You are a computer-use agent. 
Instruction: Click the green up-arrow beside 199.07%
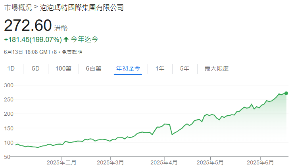click(x=66, y=39)
